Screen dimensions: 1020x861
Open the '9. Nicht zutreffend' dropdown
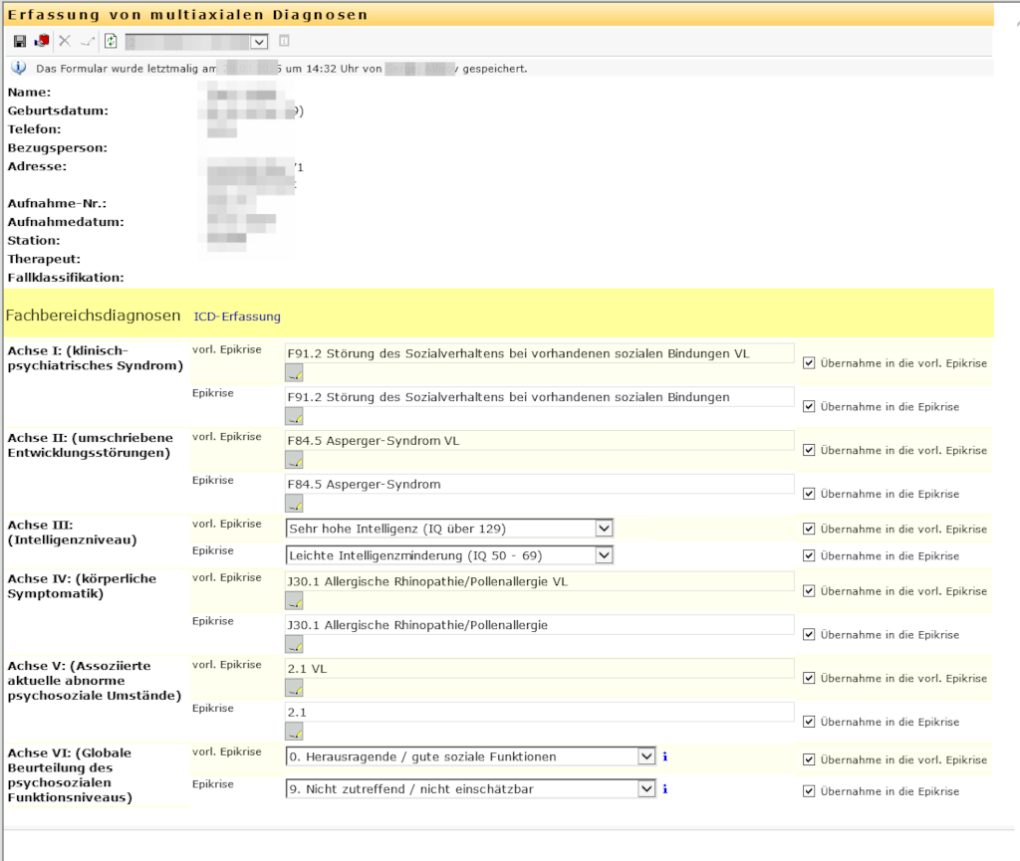point(645,789)
